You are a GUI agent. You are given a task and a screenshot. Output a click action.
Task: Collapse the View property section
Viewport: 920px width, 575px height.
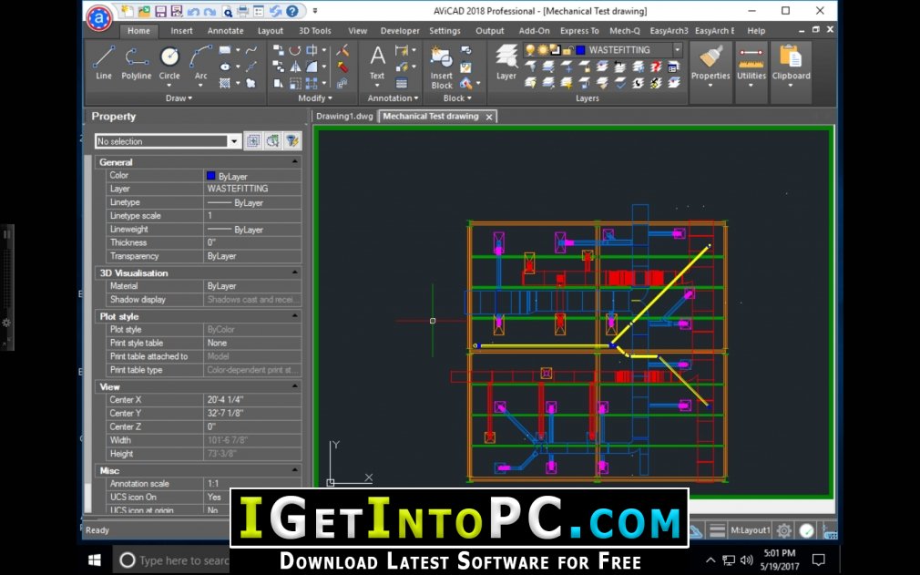tap(294, 386)
